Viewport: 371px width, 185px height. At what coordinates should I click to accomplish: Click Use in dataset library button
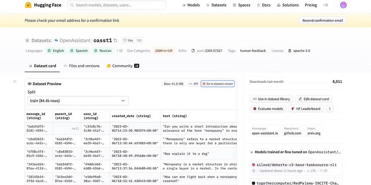[272, 99]
